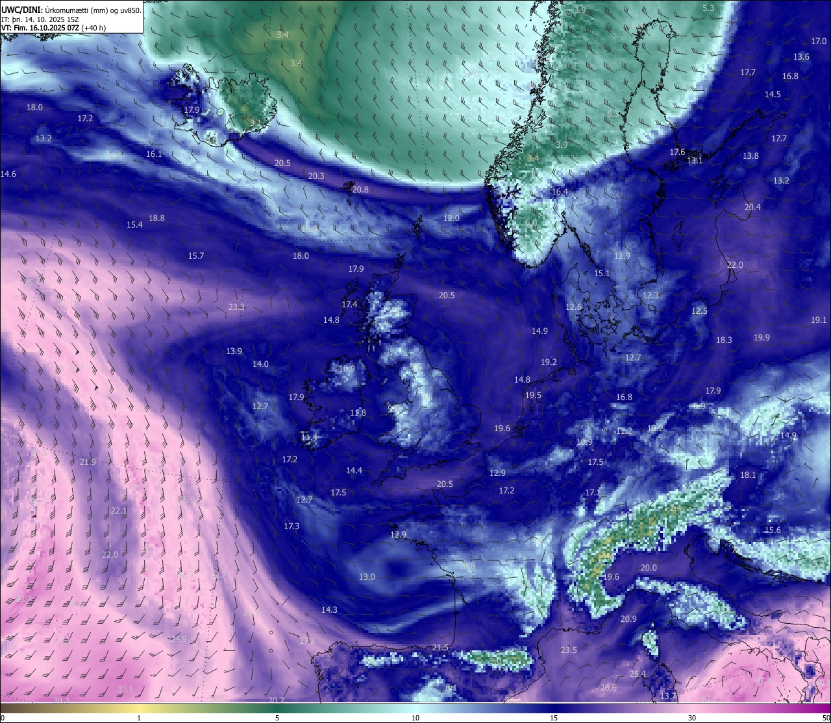Click the 'IT: þri. 14. 10. 2025 15Z' line
The image size is (831, 723).
click(42, 19)
